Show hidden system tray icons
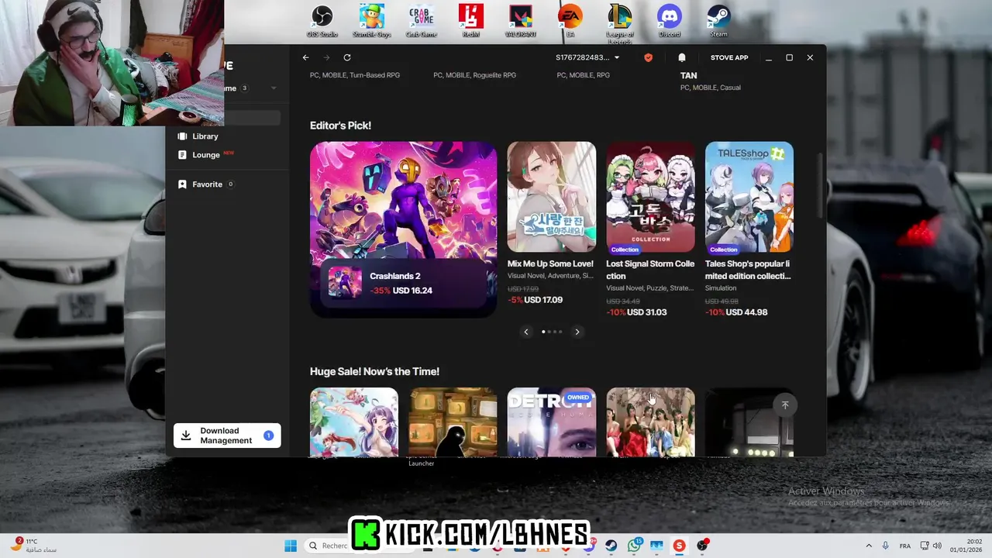 869,546
